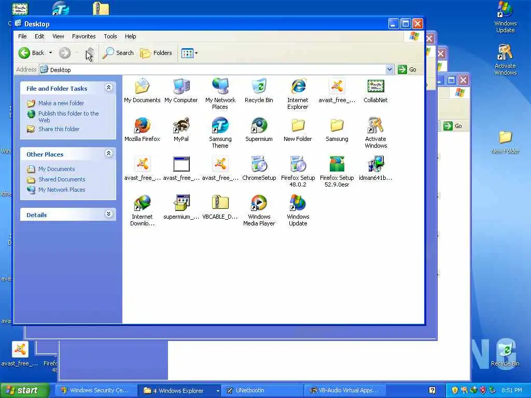The image size is (531, 398).
Task: Open Windows Update desktop shortcut at top right
Action: (505, 17)
